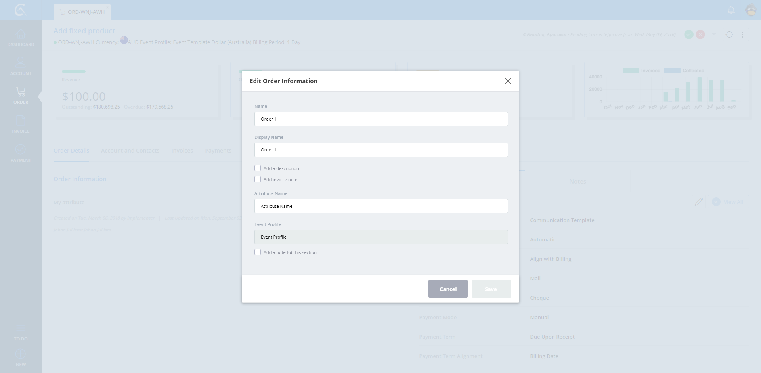Open the To Do list icon

(21, 329)
